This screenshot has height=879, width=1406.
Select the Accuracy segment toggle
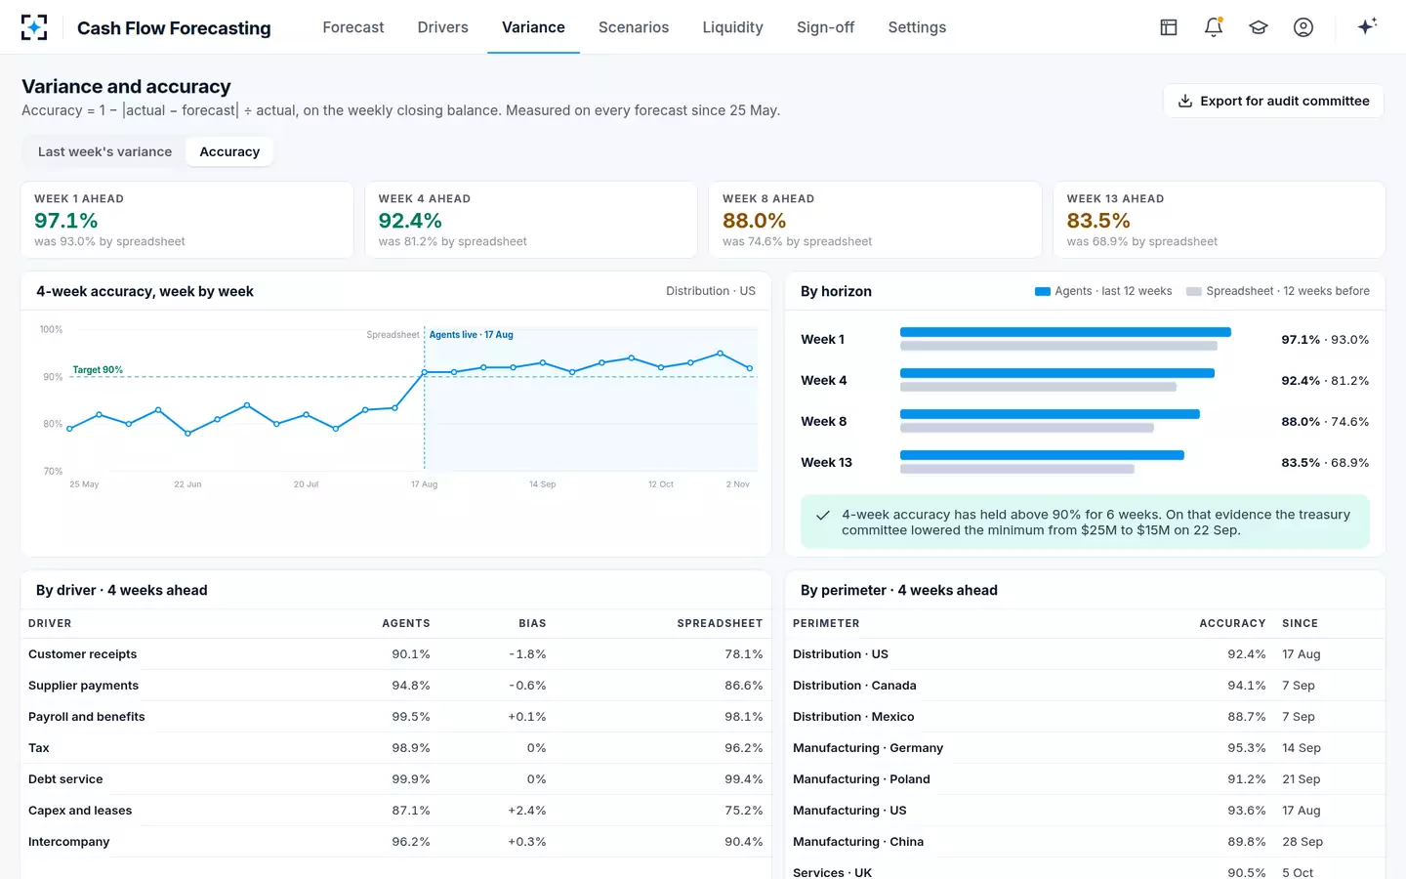click(229, 151)
